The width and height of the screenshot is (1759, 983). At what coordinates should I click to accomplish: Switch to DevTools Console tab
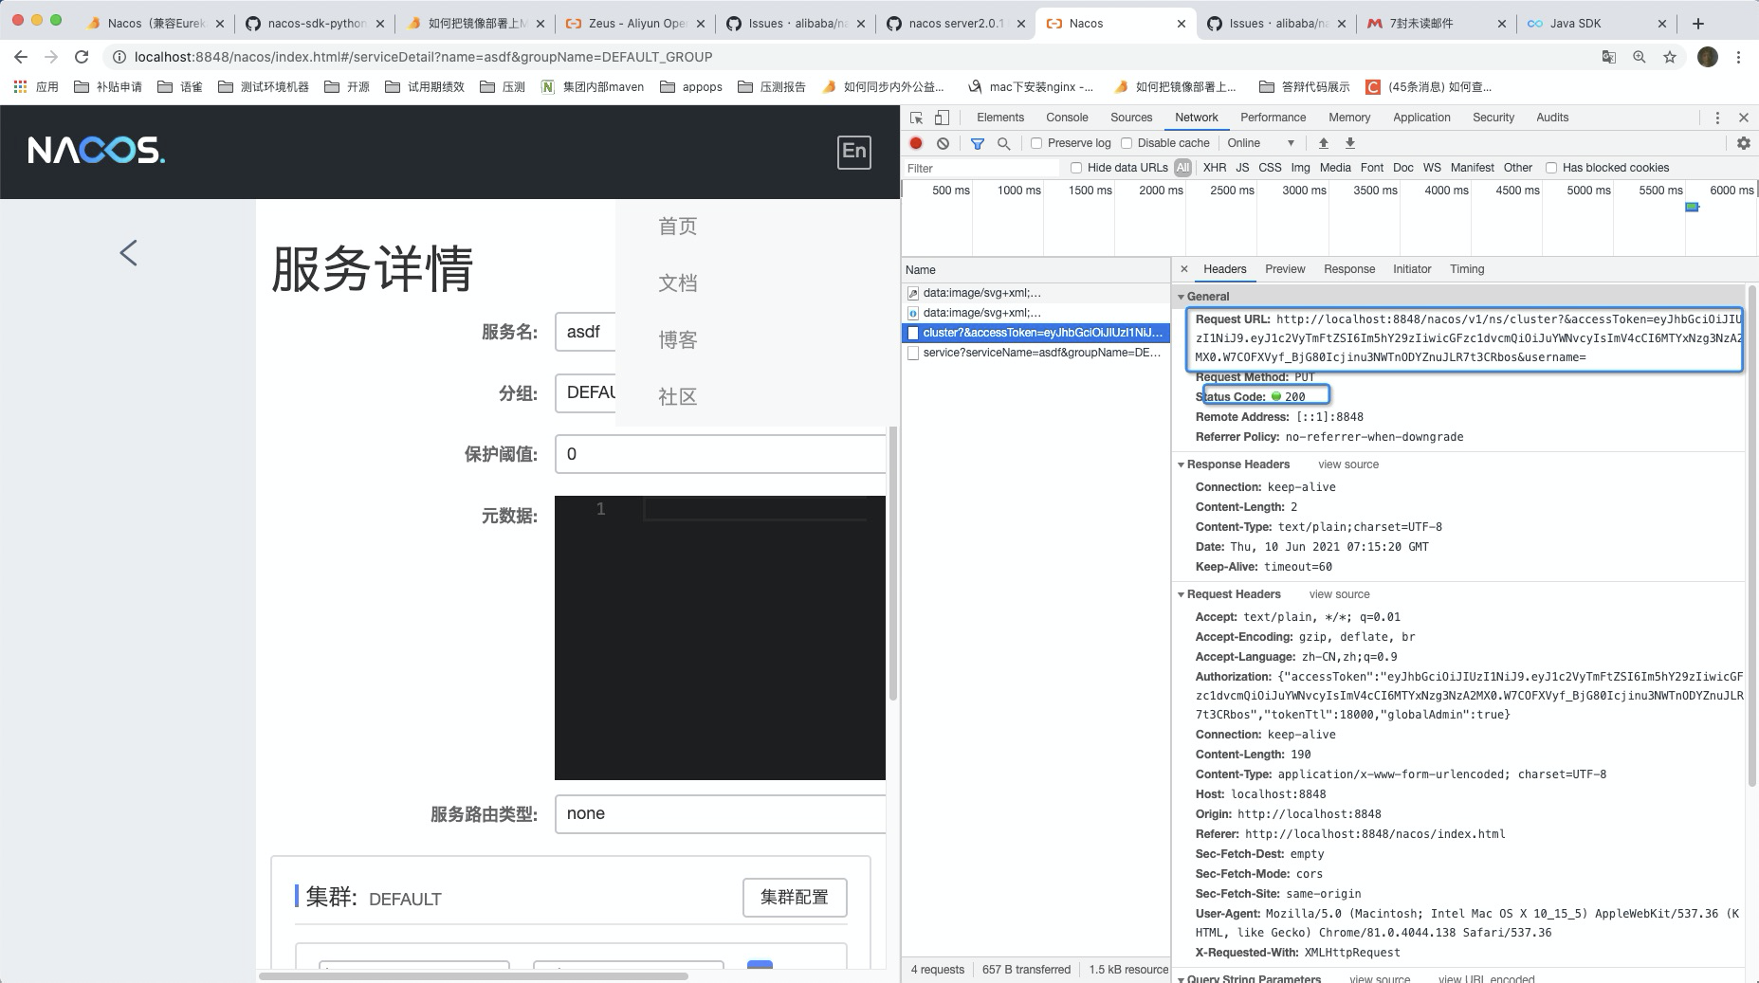click(1067, 118)
